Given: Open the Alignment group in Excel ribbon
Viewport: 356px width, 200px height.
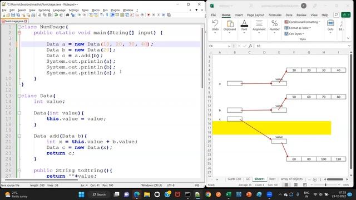Looking at the screenshot, I should pos(259,27).
